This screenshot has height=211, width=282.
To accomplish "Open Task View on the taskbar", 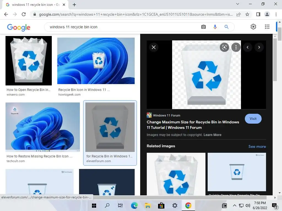I will coord(120,206).
